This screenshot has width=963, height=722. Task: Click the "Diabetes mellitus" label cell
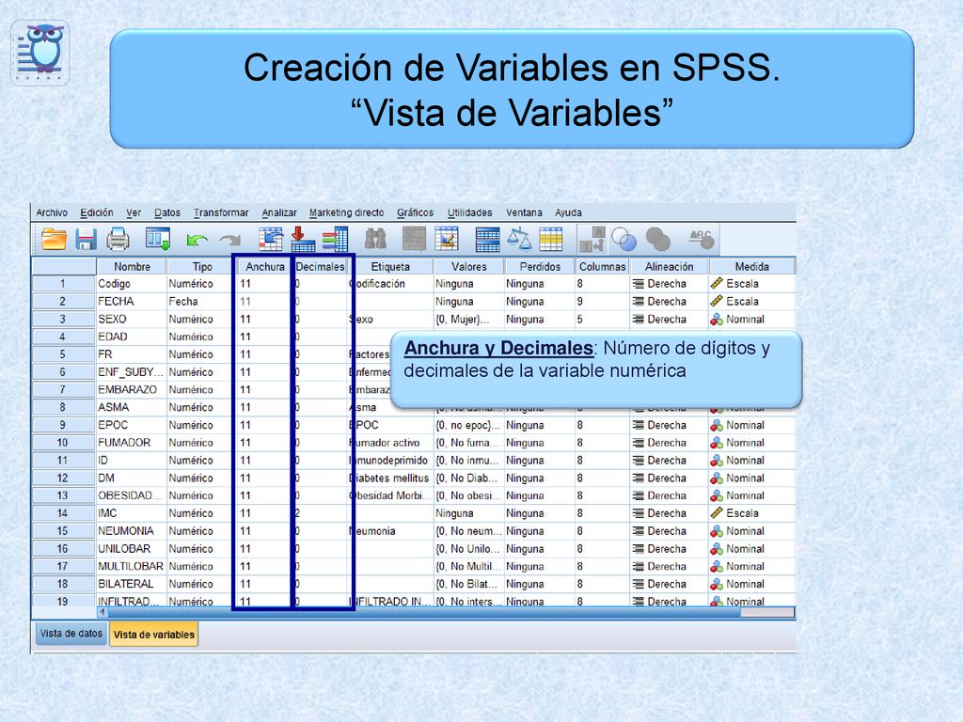[x=392, y=479]
